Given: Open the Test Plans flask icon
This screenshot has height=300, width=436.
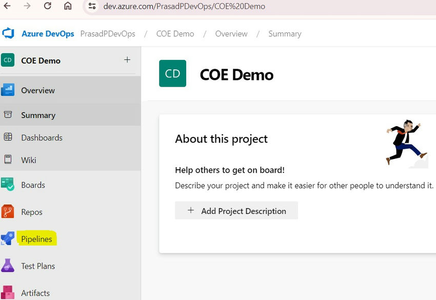Looking at the screenshot, I should 8,266.
